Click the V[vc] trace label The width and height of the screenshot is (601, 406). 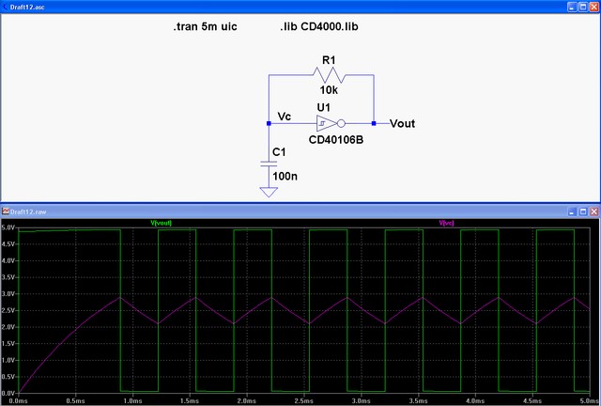[x=447, y=223]
